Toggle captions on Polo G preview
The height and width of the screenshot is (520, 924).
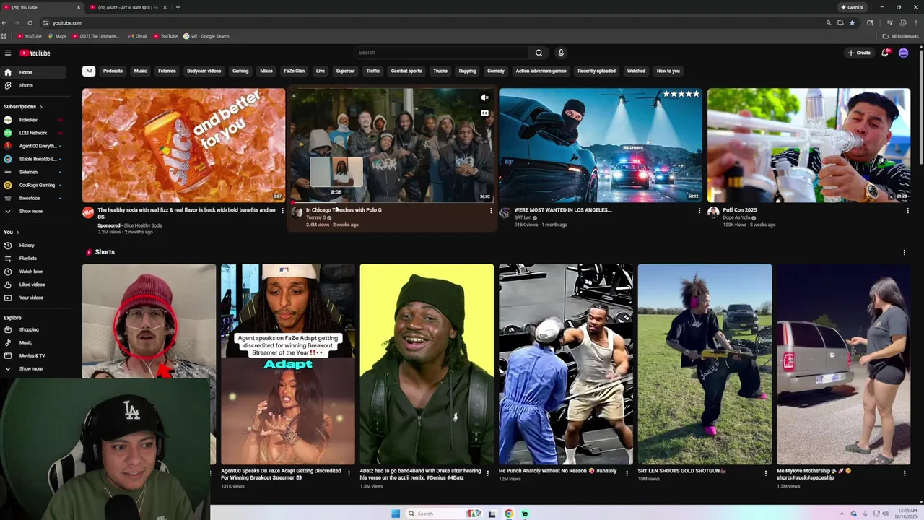click(484, 113)
